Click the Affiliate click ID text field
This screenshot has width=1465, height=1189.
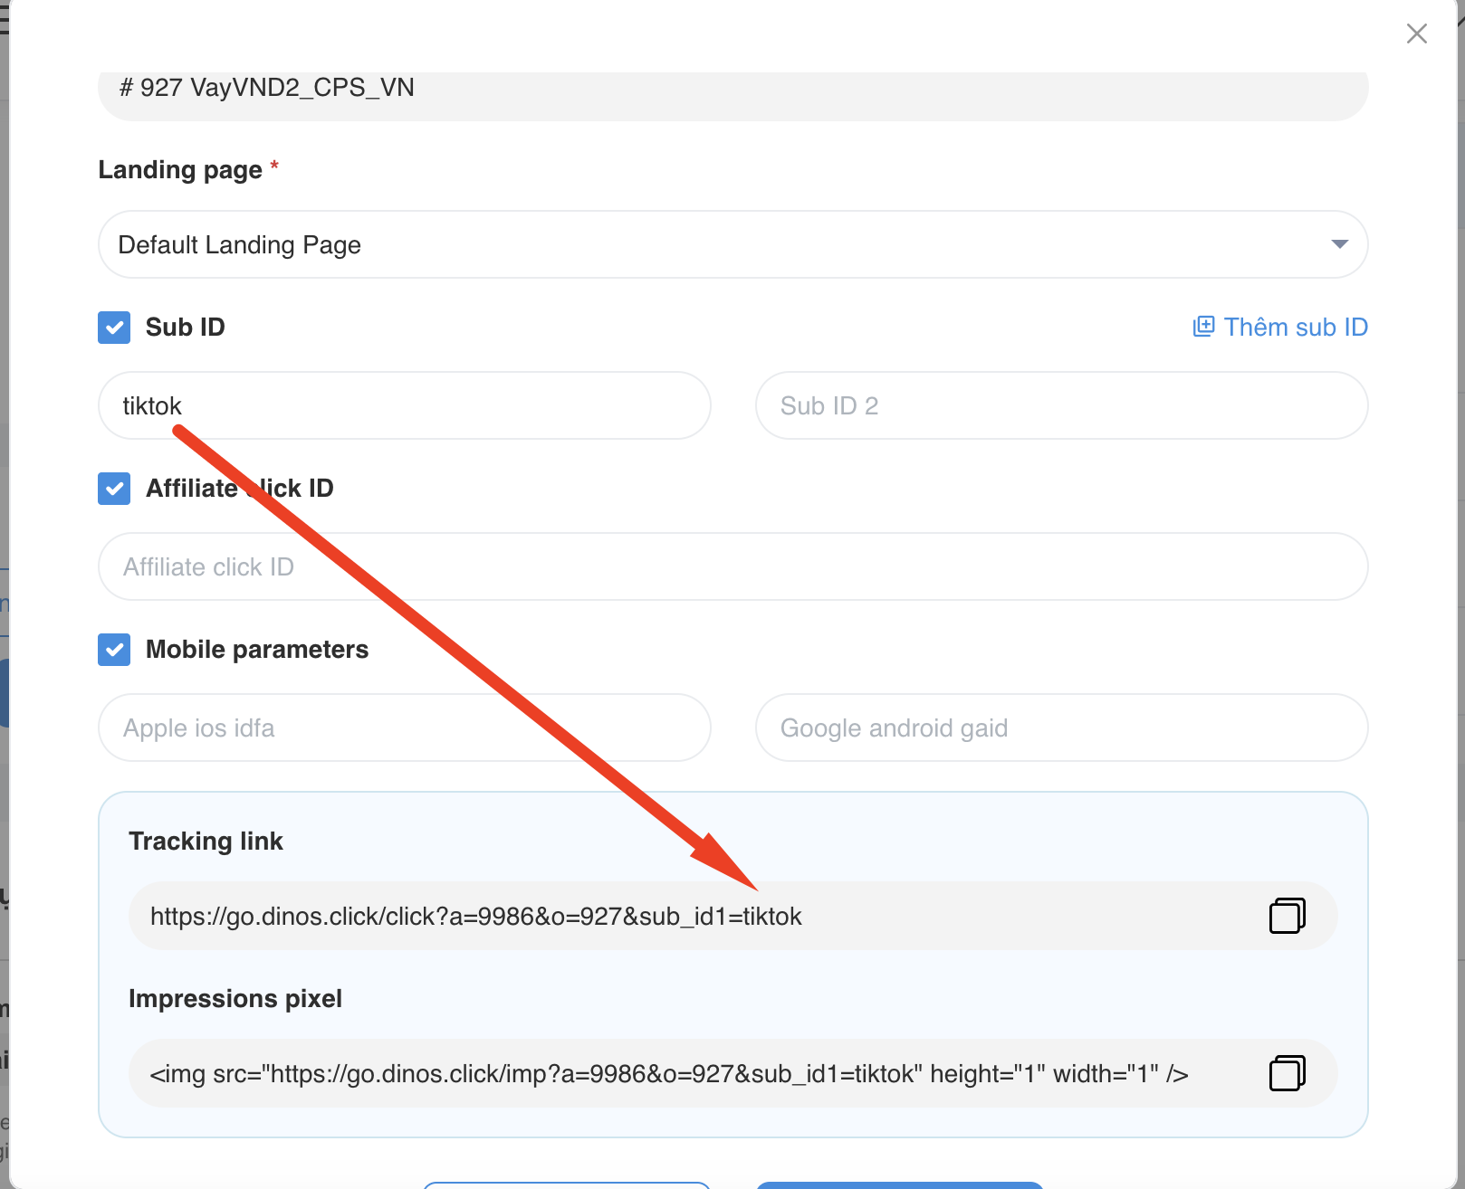point(732,566)
